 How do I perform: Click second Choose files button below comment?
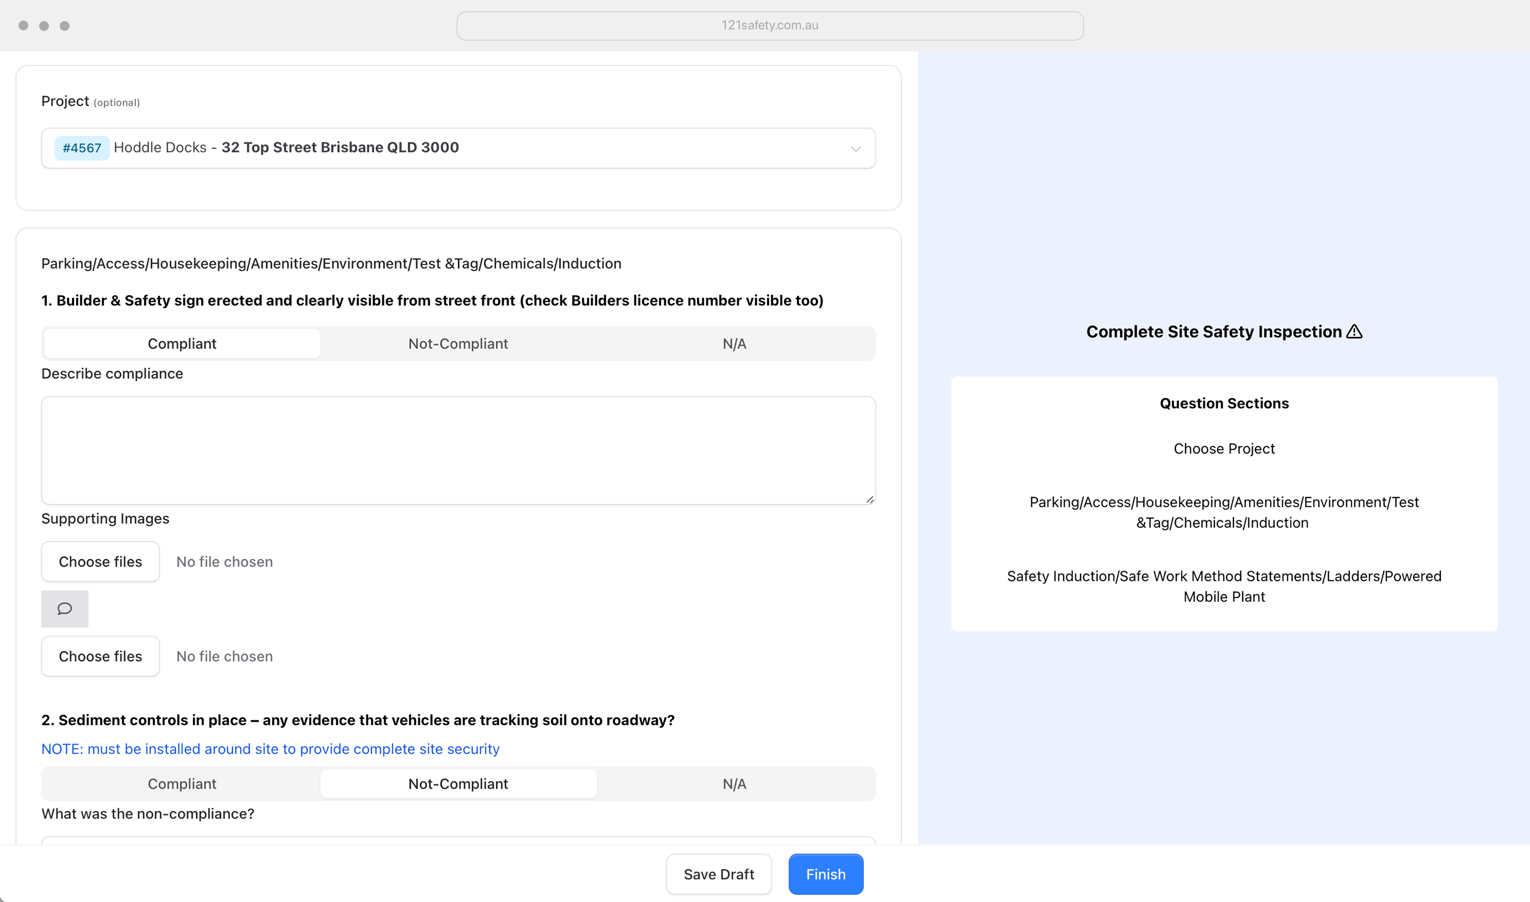100,657
